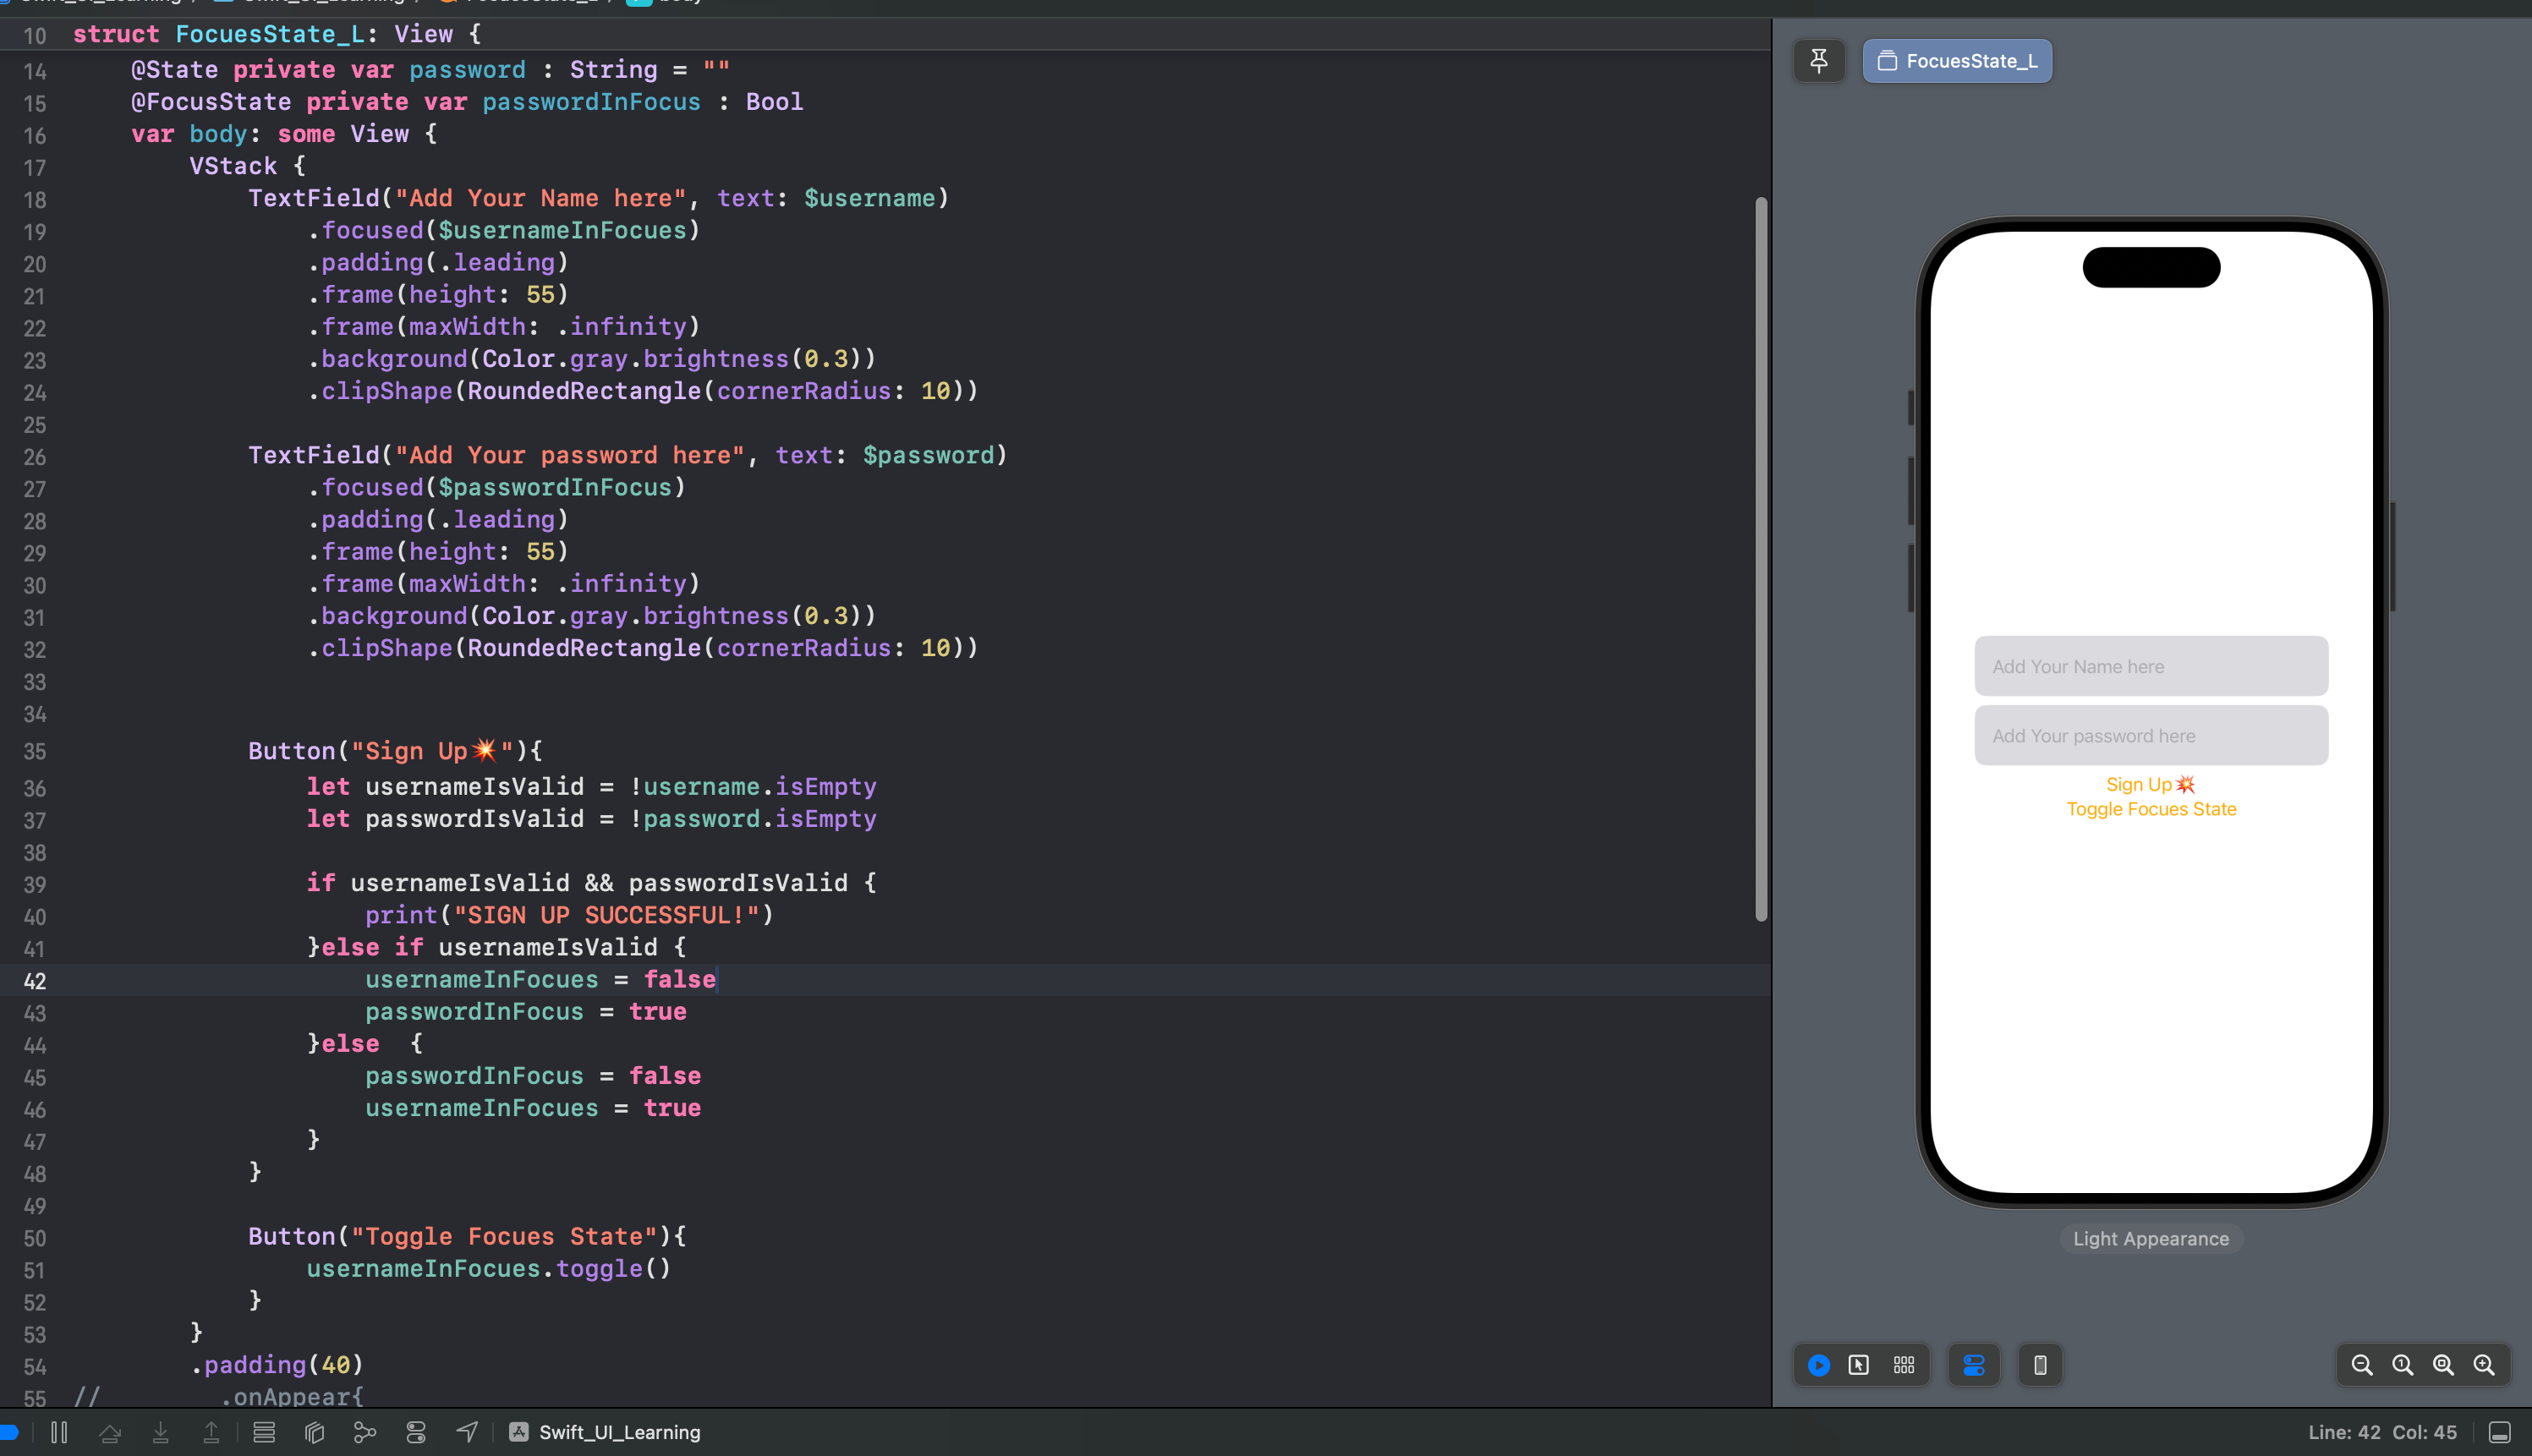Zoom the preview canvas to 100%
2532x1456 pixels.
click(x=2403, y=1365)
